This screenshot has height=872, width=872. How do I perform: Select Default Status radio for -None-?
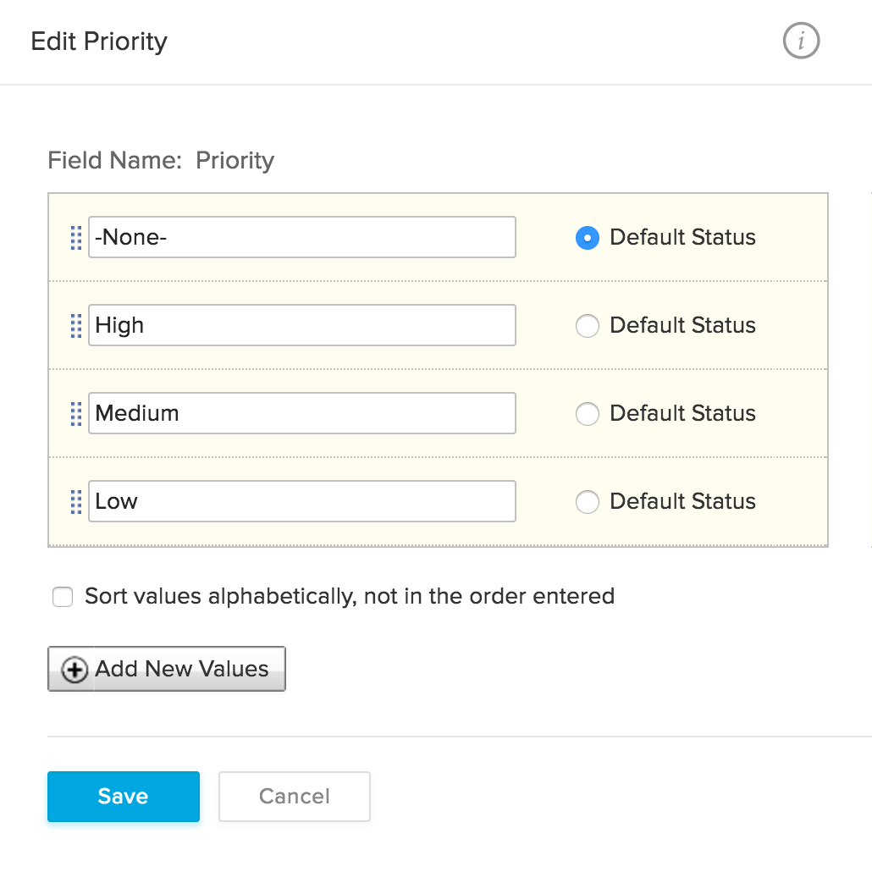point(587,238)
